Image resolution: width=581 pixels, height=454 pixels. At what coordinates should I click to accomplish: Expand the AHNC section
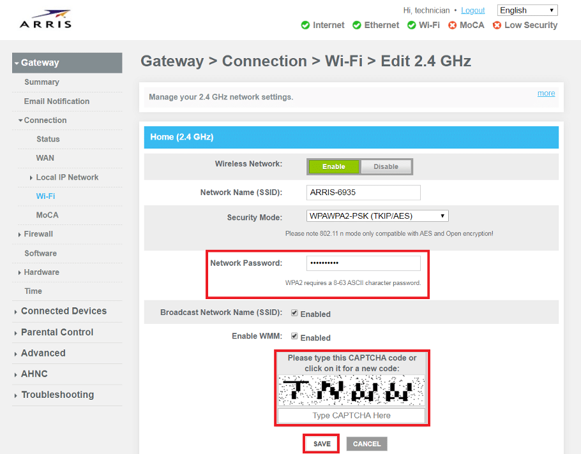point(31,374)
